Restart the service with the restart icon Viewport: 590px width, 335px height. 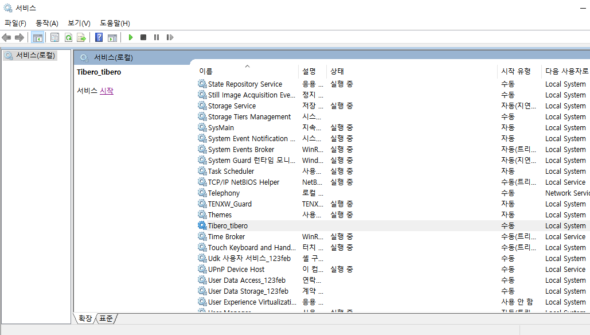[170, 37]
